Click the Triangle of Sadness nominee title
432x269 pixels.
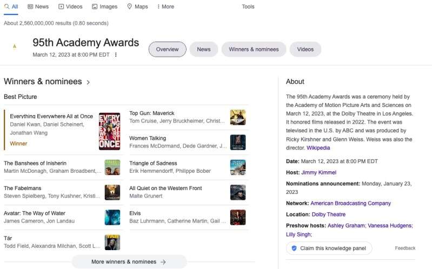pos(153,163)
